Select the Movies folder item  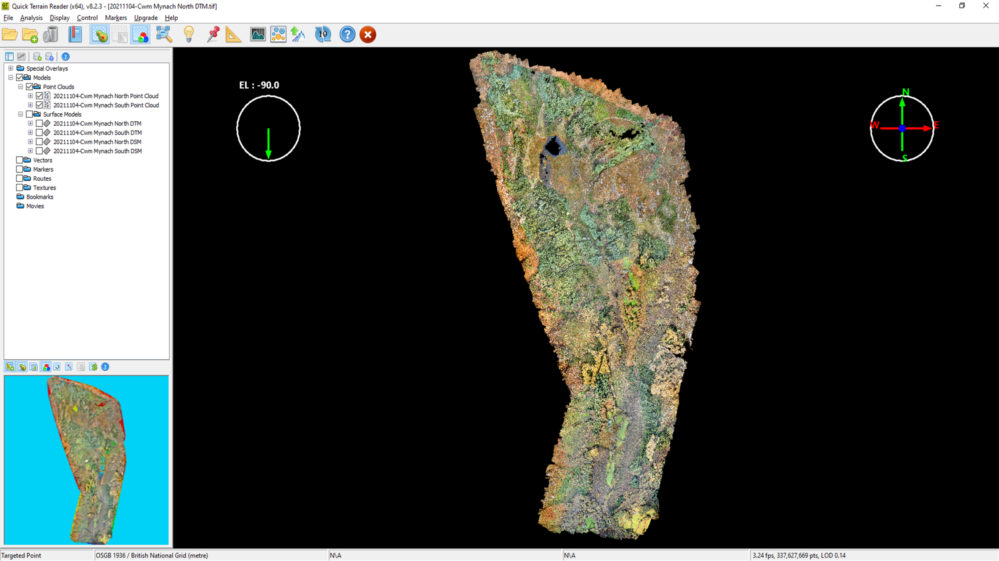tap(35, 206)
